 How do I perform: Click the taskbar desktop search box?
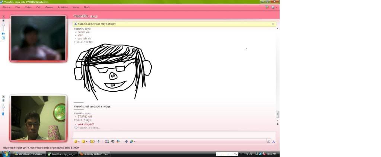click(227, 154)
